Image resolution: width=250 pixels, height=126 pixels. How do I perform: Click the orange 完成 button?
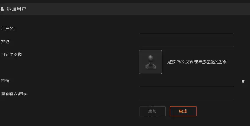[x=183, y=111]
